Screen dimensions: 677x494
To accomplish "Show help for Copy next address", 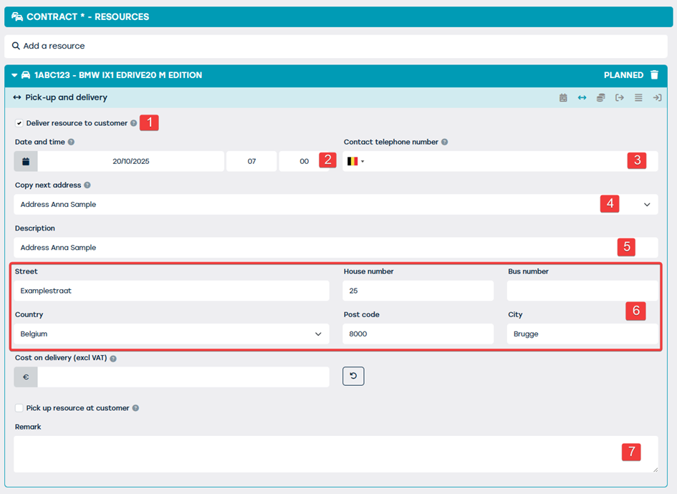I will [x=87, y=185].
